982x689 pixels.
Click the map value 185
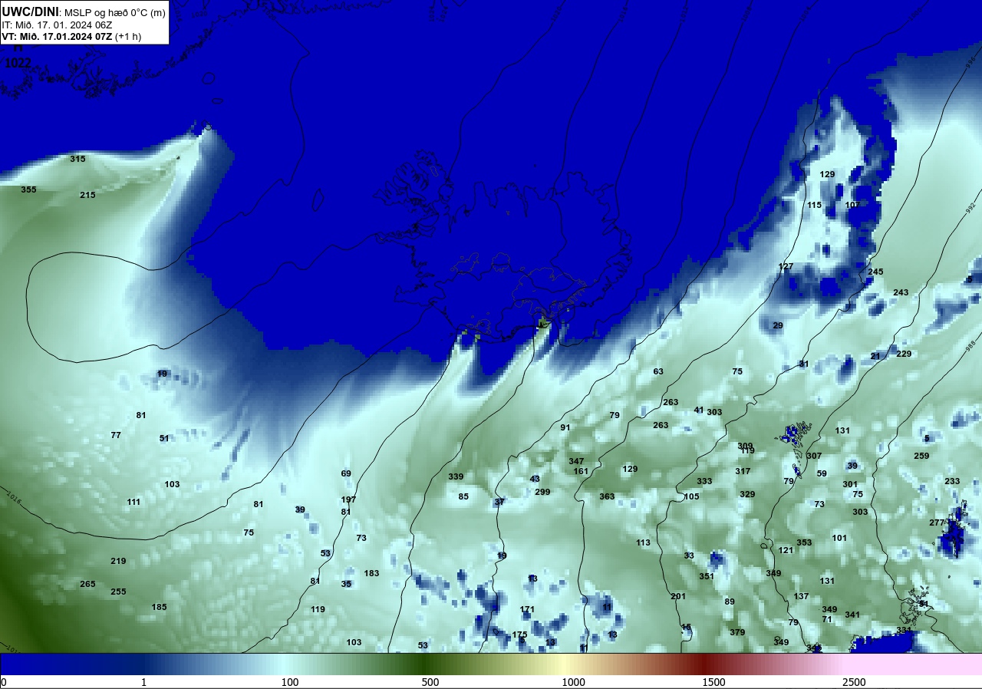pyautogui.click(x=159, y=607)
